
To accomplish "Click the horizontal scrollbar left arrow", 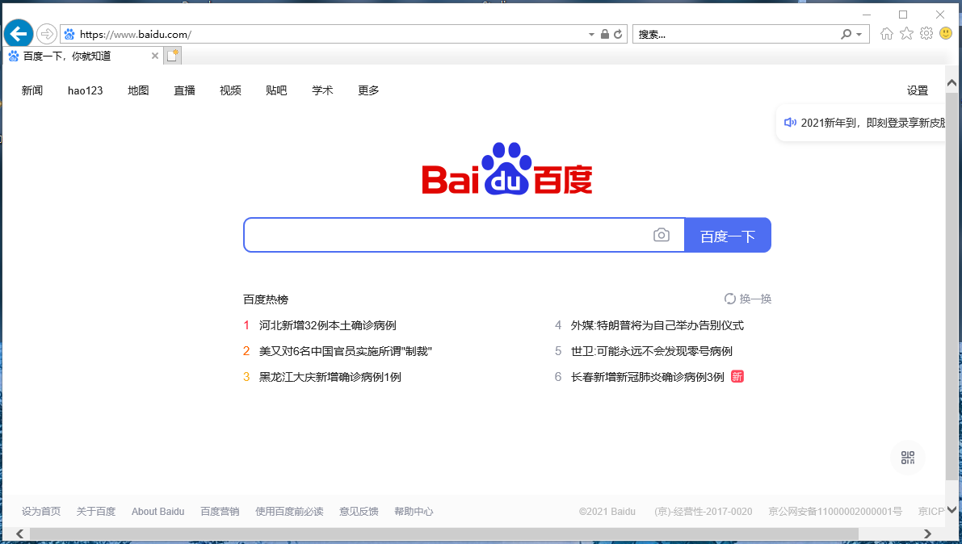I will click(19, 534).
